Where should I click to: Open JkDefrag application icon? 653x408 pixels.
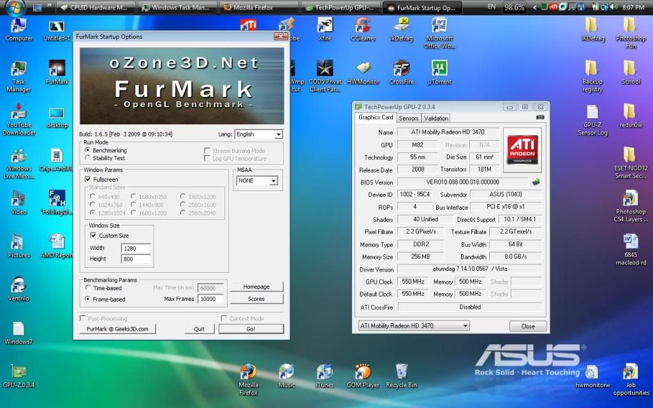tap(402, 29)
